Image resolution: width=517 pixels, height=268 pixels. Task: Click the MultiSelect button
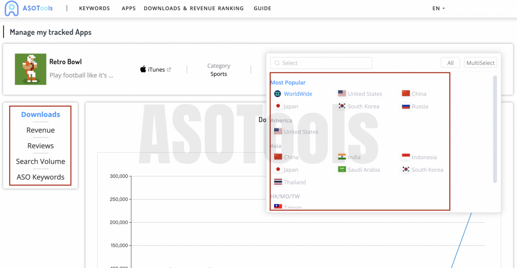coord(481,63)
